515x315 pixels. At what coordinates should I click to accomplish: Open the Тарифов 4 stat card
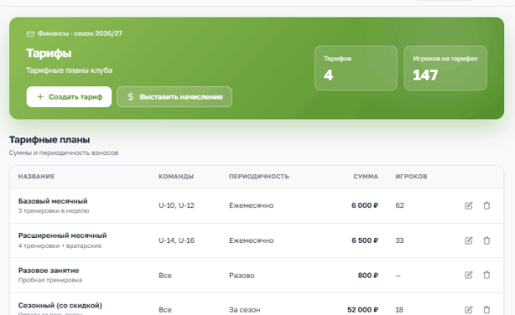point(356,68)
